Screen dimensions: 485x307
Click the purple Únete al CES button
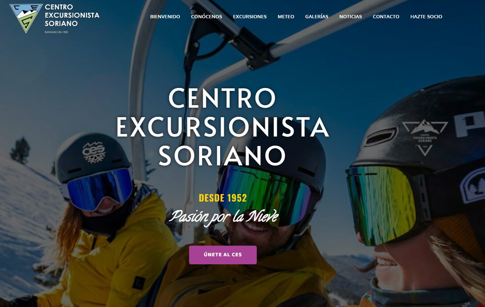click(x=223, y=255)
